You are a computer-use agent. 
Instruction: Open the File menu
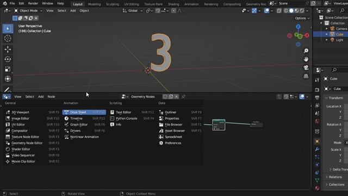[12, 4]
